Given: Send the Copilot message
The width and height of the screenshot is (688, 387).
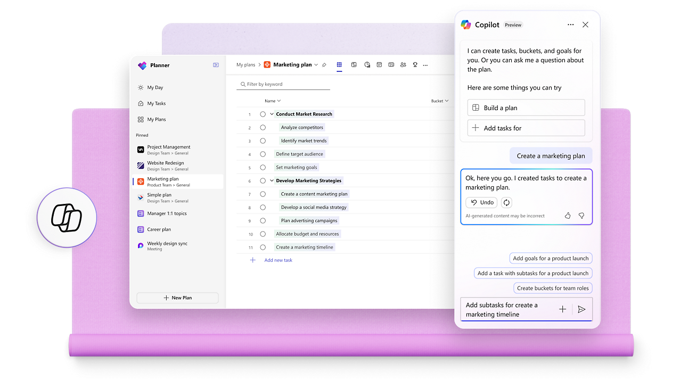Looking at the screenshot, I should 581,309.
